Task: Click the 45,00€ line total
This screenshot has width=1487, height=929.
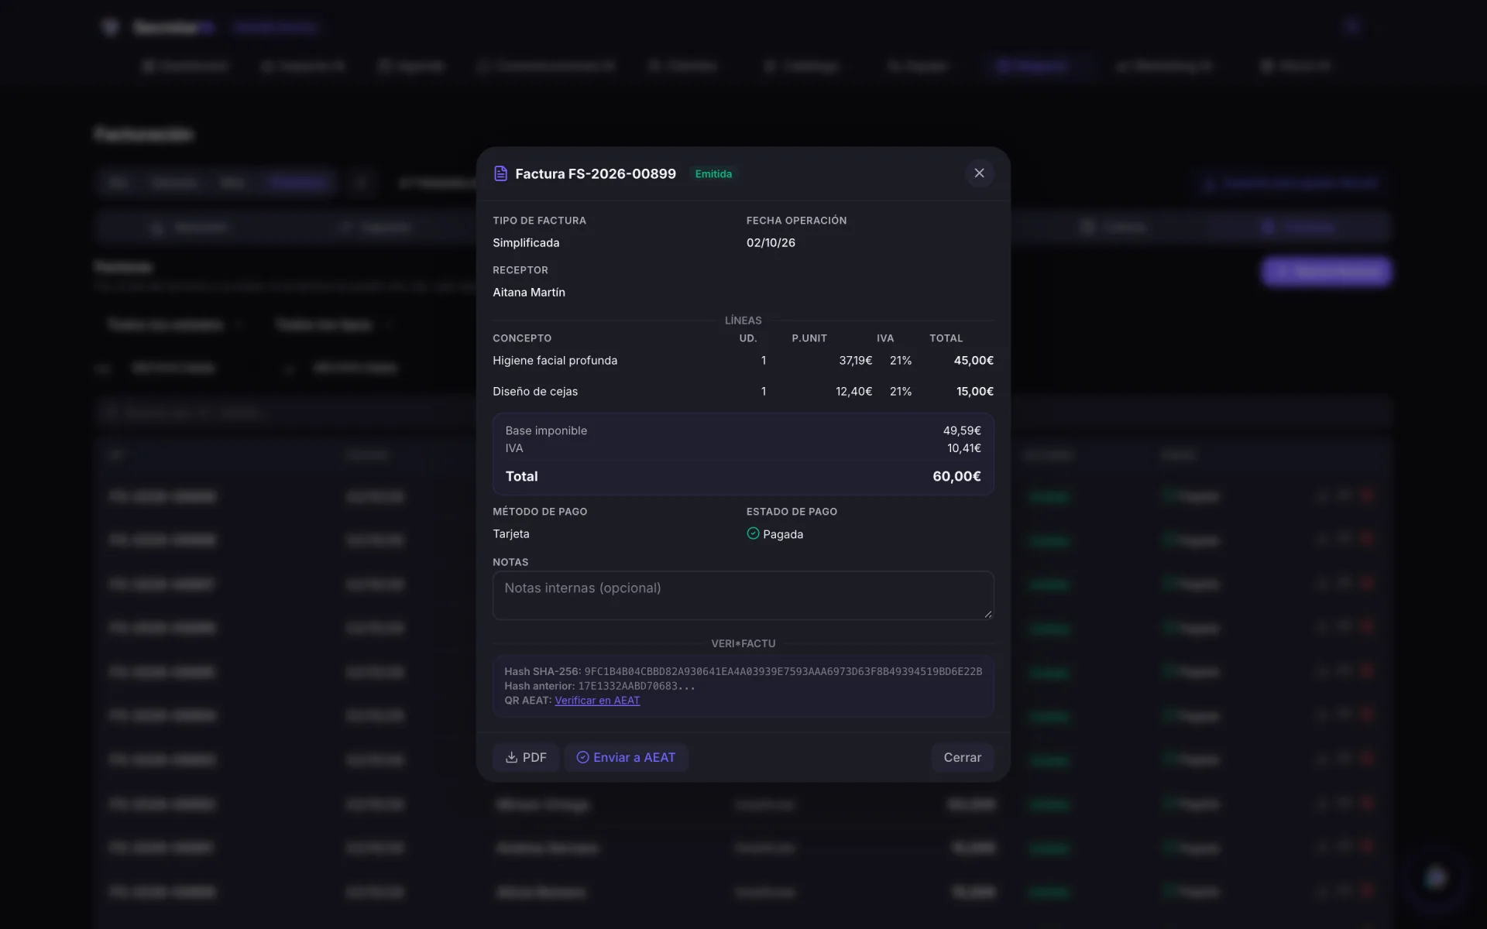Action: pos(974,361)
